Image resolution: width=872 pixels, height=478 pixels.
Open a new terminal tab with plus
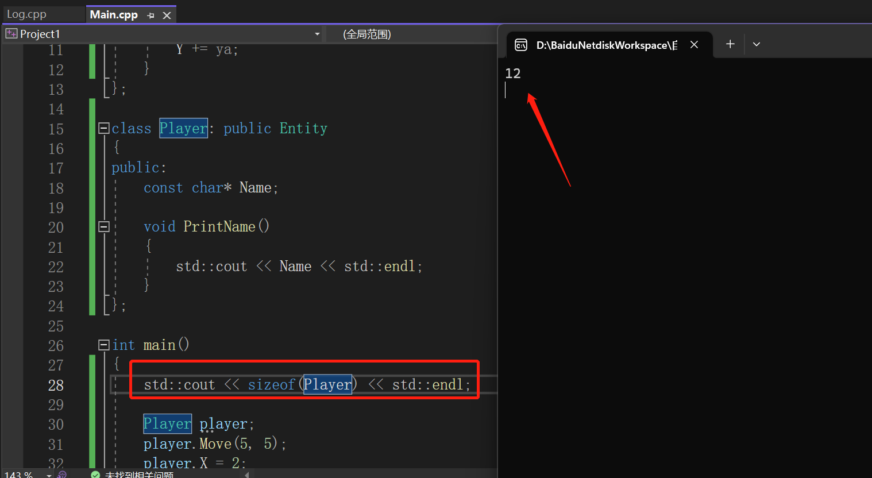tap(730, 44)
